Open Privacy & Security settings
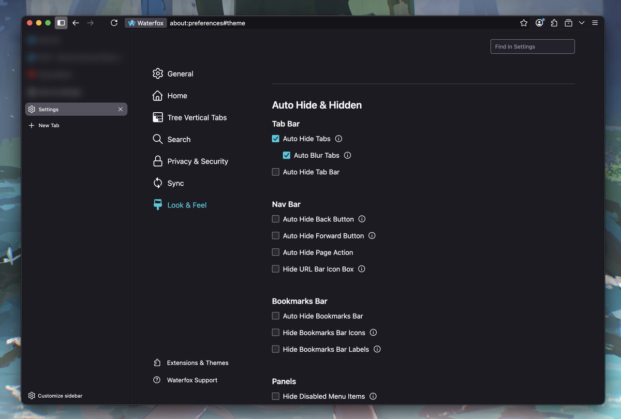The height and width of the screenshot is (419, 621). pyautogui.click(x=190, y=161)
